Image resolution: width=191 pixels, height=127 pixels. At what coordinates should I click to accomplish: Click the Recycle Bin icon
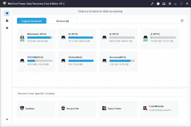tap(63, 108)
